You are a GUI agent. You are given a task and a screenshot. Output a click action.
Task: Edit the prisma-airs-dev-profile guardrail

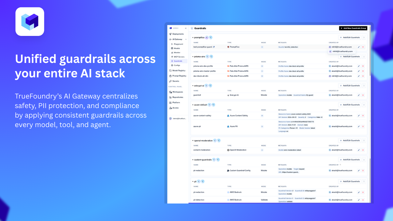click(359, 66)
